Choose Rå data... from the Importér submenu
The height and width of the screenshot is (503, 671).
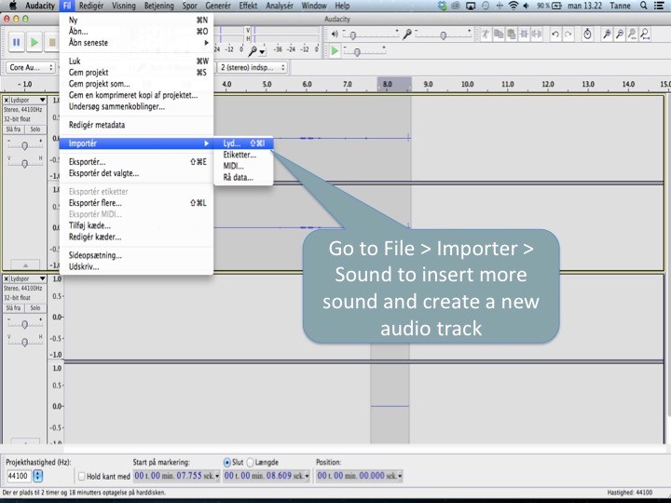pyautogui.click(x=243, y=178)
